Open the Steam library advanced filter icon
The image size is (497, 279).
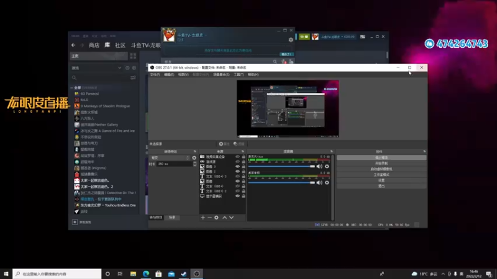click(133, 77)
